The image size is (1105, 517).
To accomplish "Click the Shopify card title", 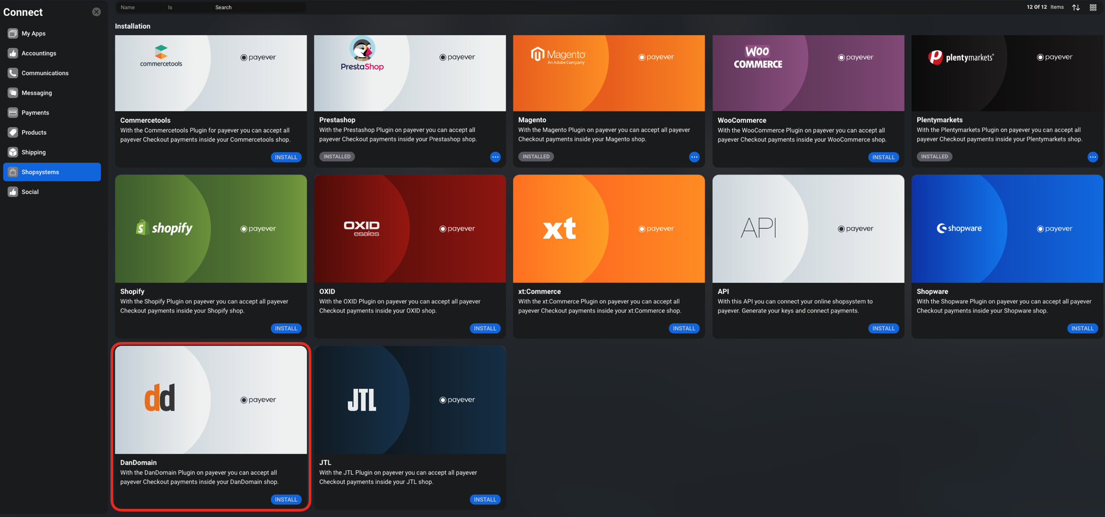I will (x=132, y=291).
